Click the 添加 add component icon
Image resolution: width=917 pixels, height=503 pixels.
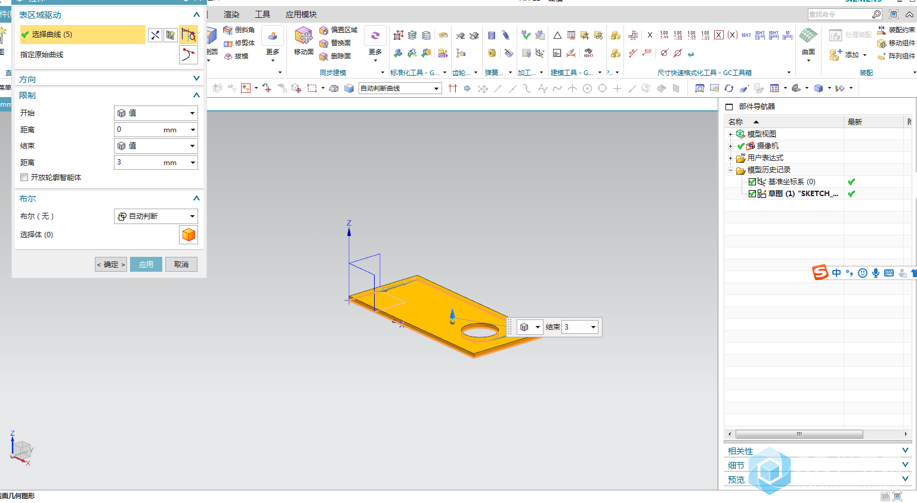tap(835, 55)
